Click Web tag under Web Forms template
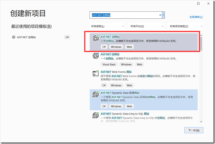Image resolution: width=215 pixels, height=144 pixels. pos(129,85)
